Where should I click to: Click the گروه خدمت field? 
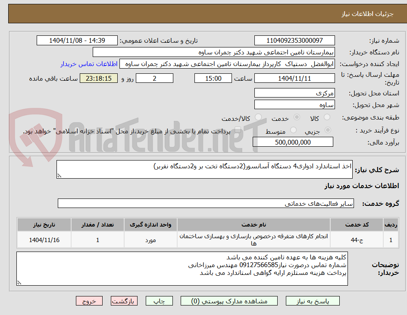tap(206, 203)
